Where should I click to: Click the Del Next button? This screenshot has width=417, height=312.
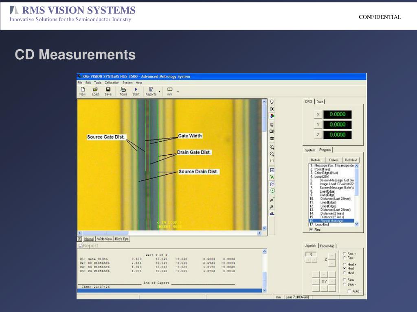(351, 160)
